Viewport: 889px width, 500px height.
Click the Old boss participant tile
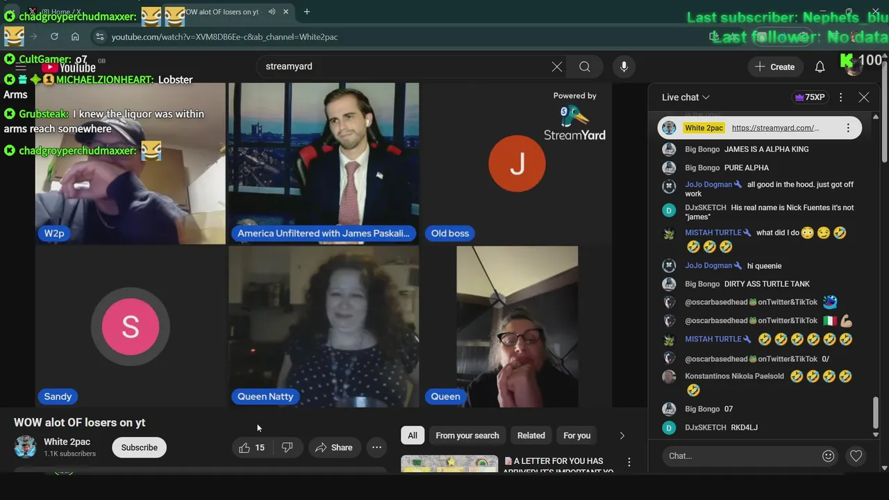click(517, 163)
